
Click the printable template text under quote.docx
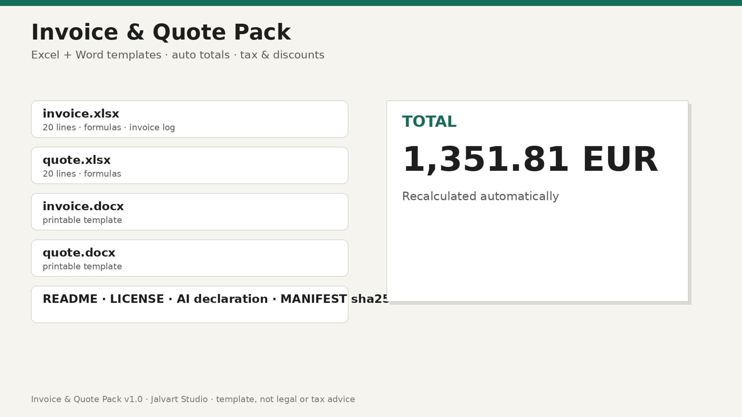tap(82, 266)
